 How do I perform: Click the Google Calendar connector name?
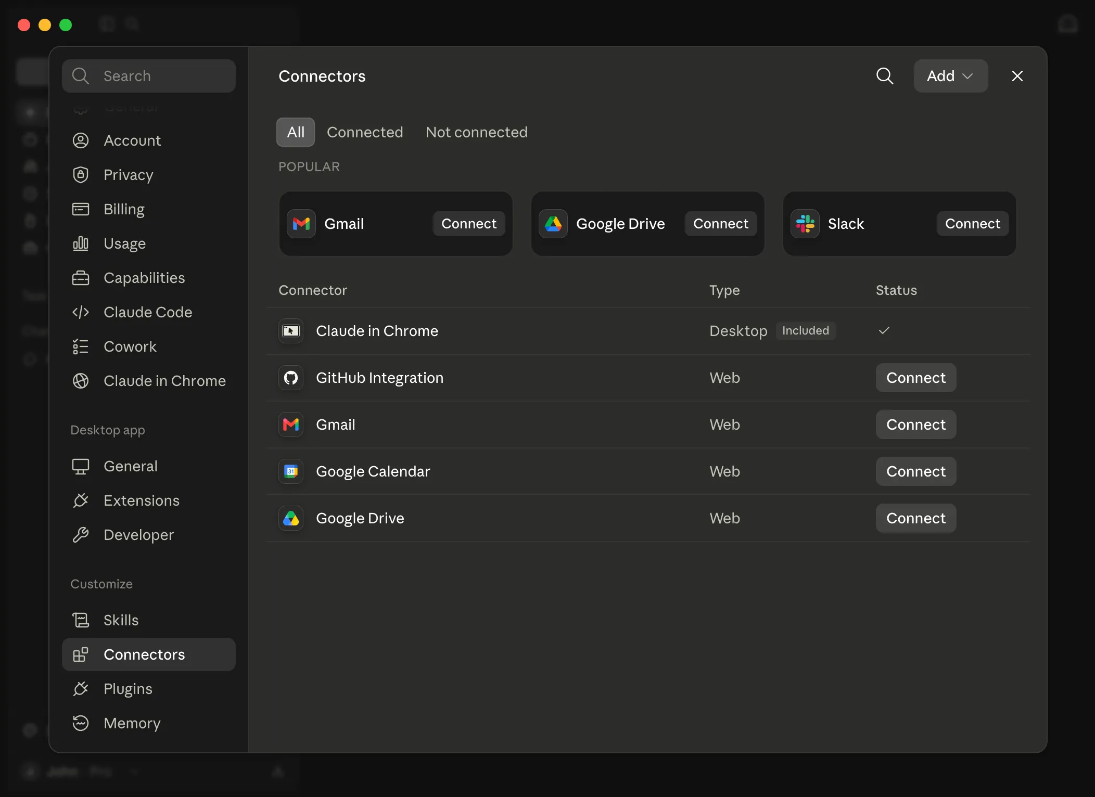tap(373, 471)
